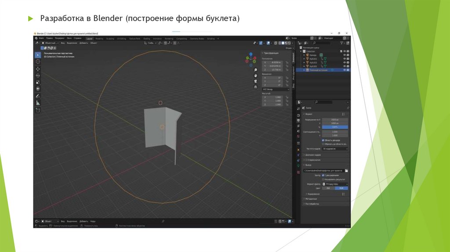Select the Move tool in the toolbar
This screenshot has height=252, width=450.
coord(38,68)
